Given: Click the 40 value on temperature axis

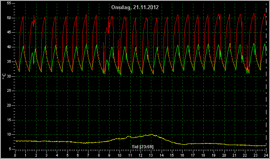Looking at the screenshot, I should [9, 47].
